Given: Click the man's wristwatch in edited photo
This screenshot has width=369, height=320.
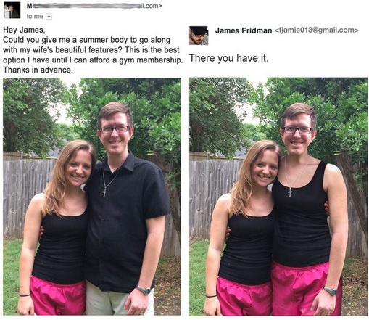Looking at the screenshot, I should [330, 290].
